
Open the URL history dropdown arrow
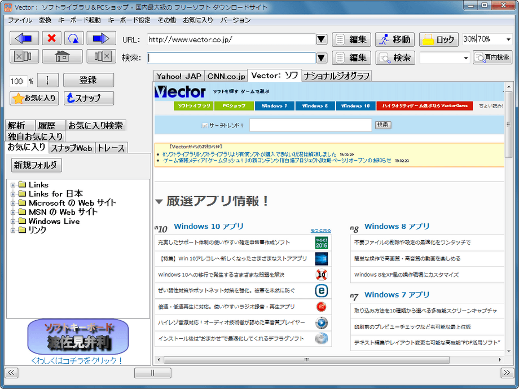(321, 39)
